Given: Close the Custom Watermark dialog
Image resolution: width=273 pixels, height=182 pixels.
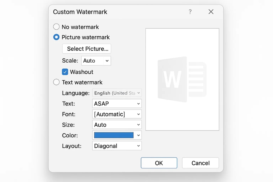Looking at the screenshot, I should point(211,12).
